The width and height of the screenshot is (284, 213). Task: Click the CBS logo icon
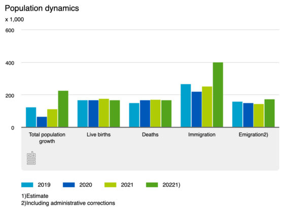point(31,158)
